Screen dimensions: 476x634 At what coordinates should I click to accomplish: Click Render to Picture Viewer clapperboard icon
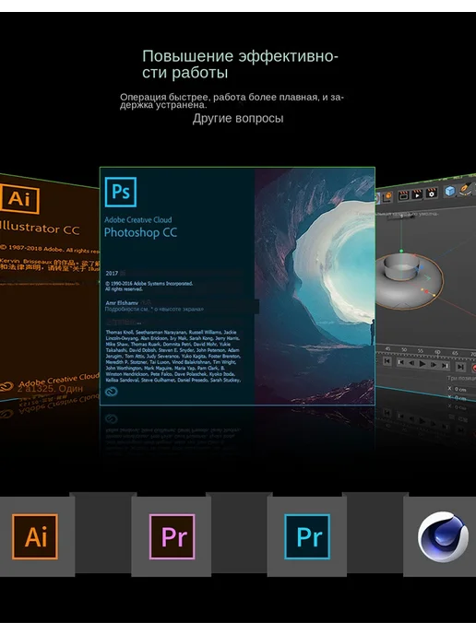417,194
